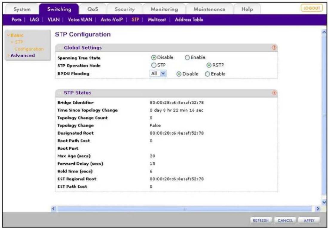
Task: Open the STP submenu
Action: pyautogui.click(x=135, y=20)
